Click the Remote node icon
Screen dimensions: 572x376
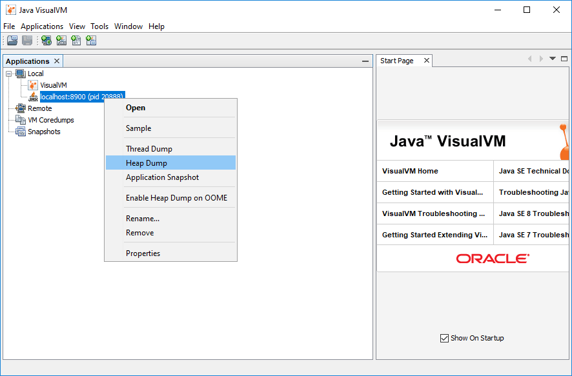tap(20, 108)
